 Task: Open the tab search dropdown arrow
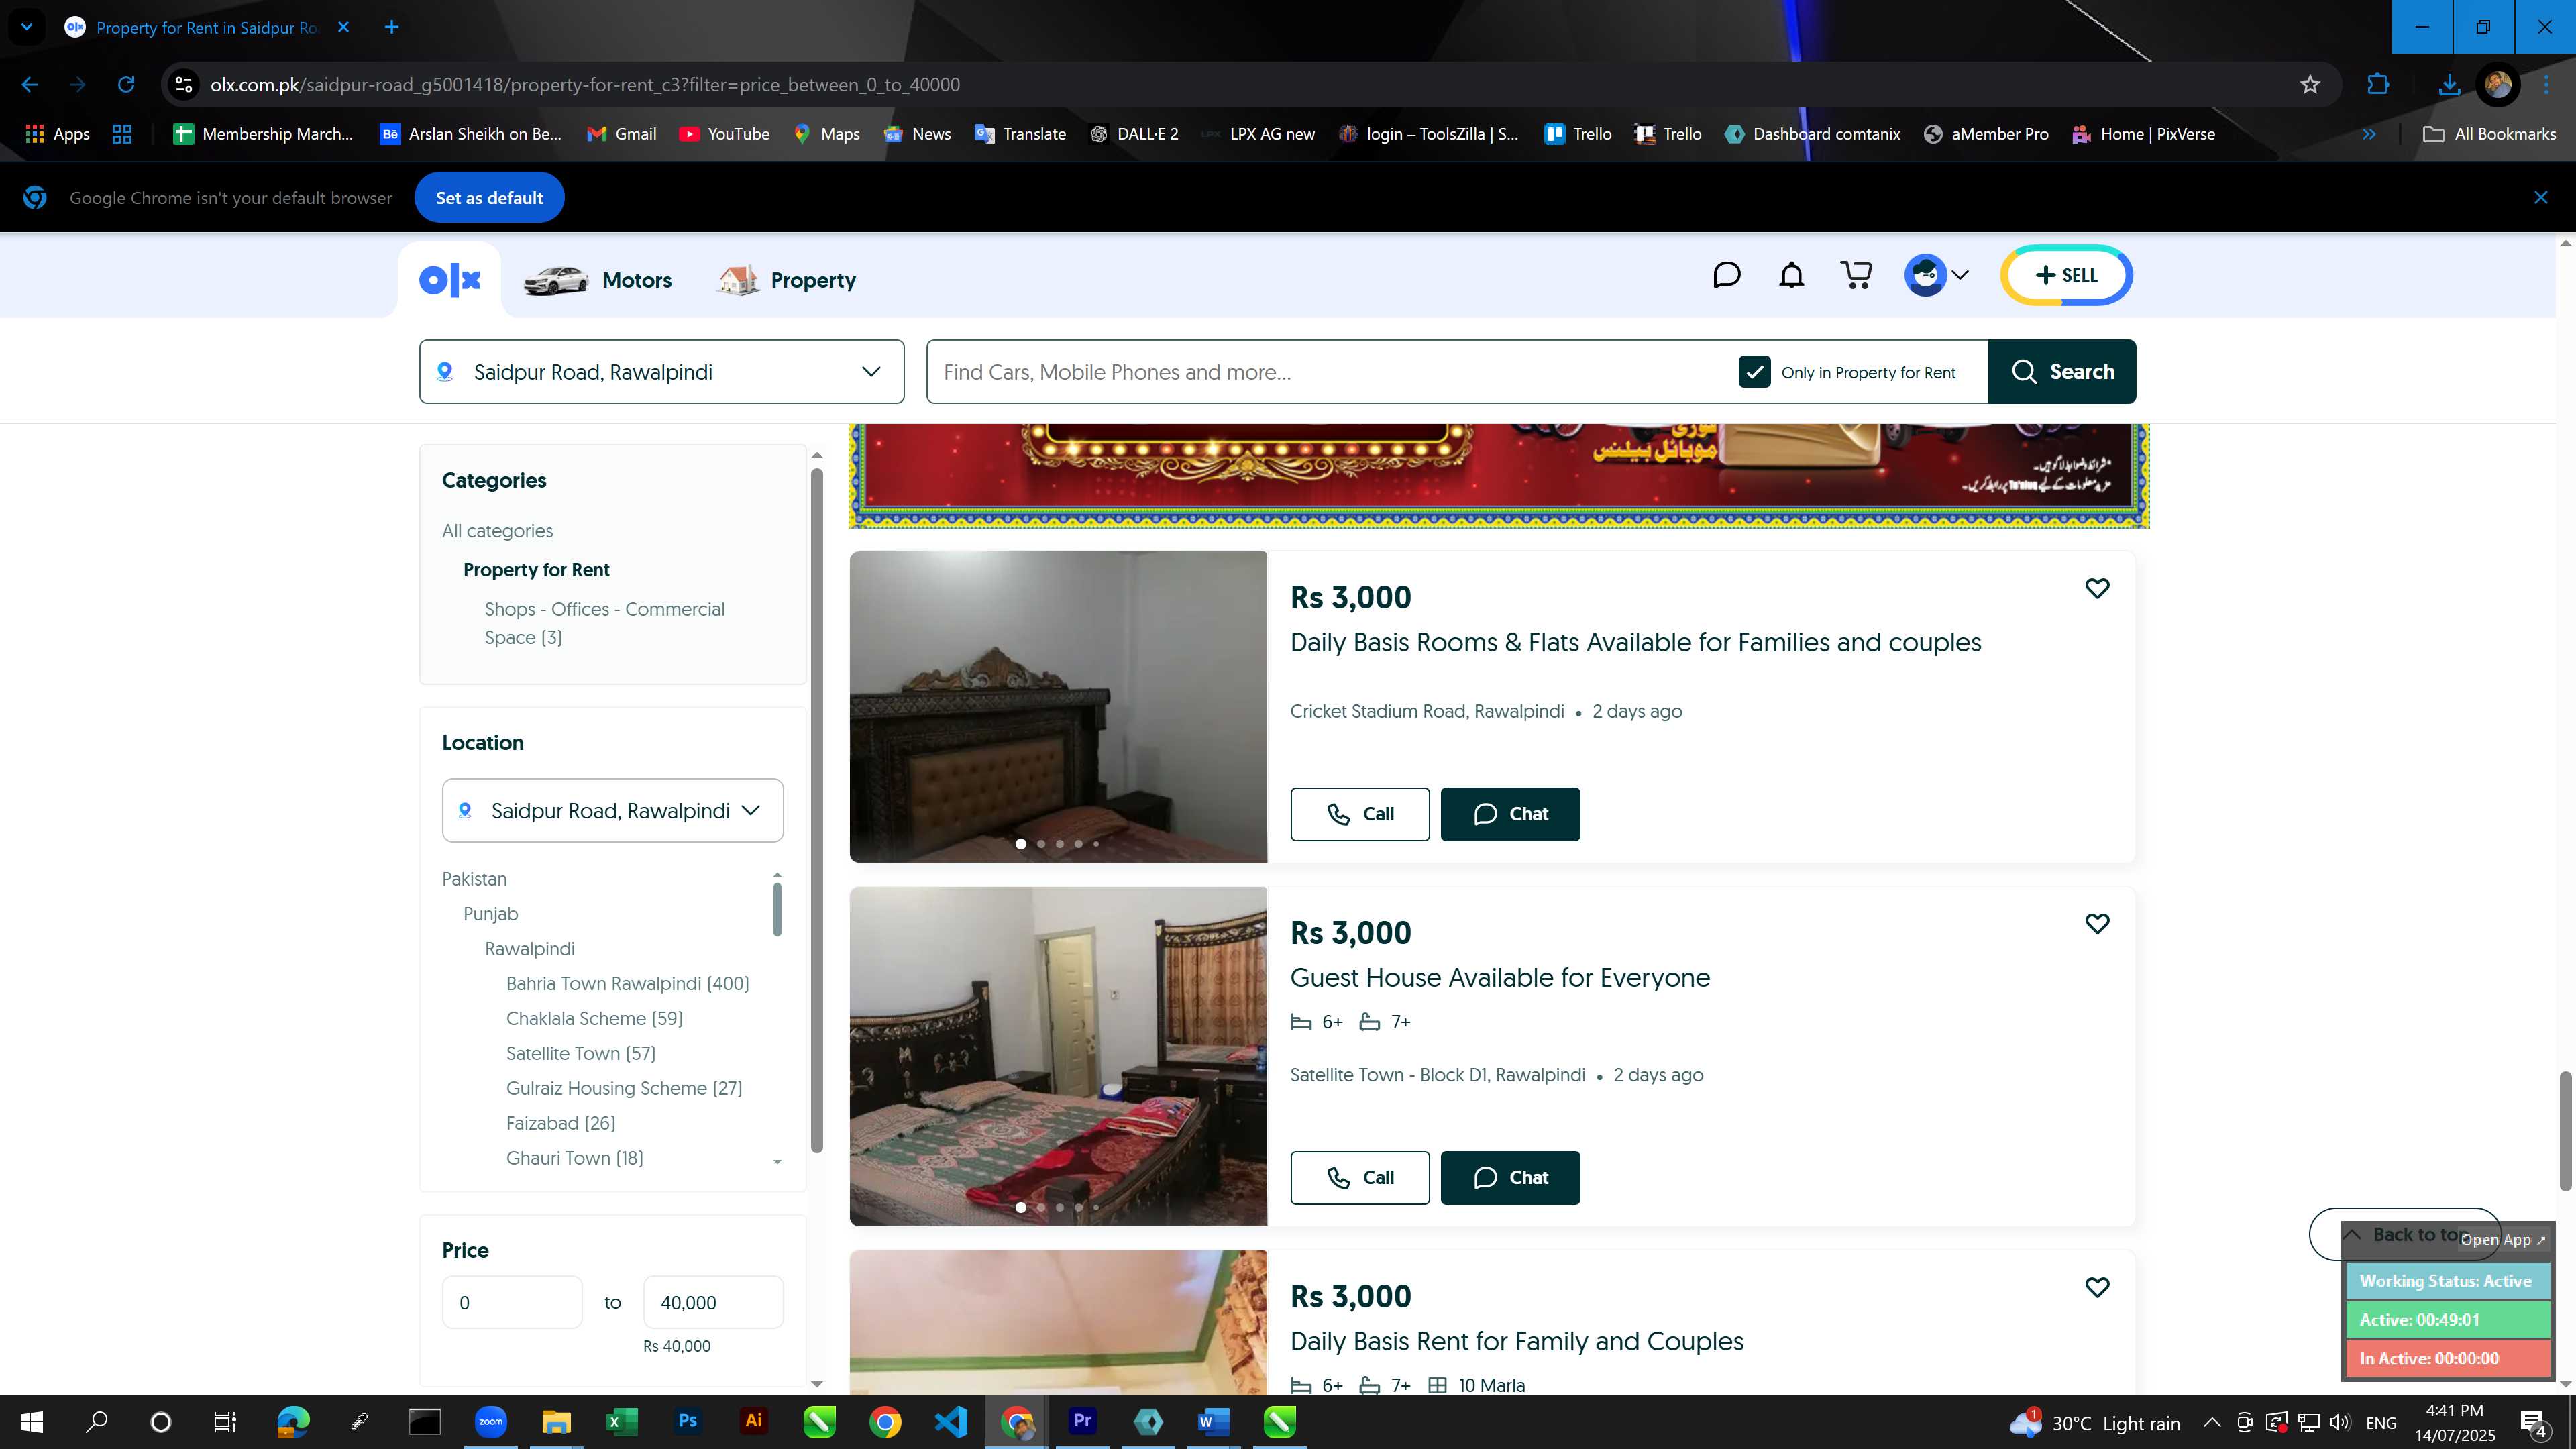[27, 27]
